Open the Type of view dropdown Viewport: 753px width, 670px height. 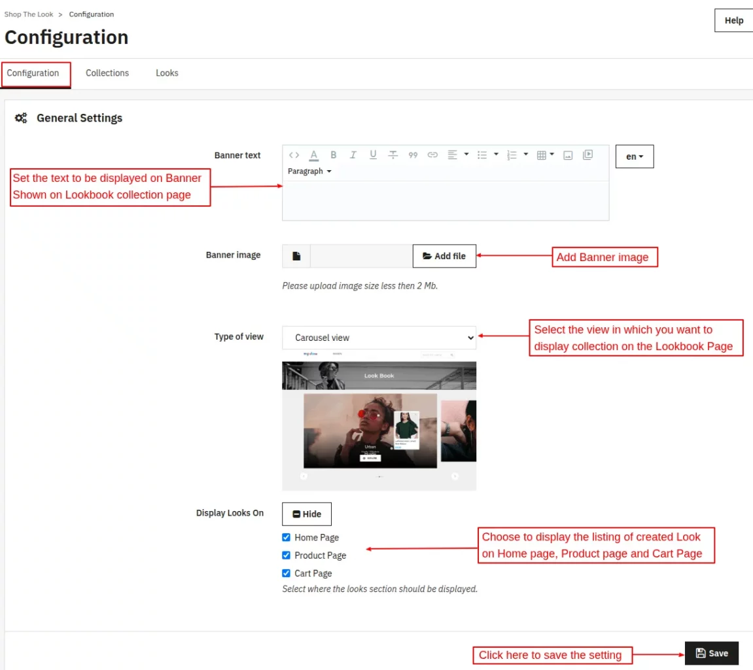coord(379,338)
